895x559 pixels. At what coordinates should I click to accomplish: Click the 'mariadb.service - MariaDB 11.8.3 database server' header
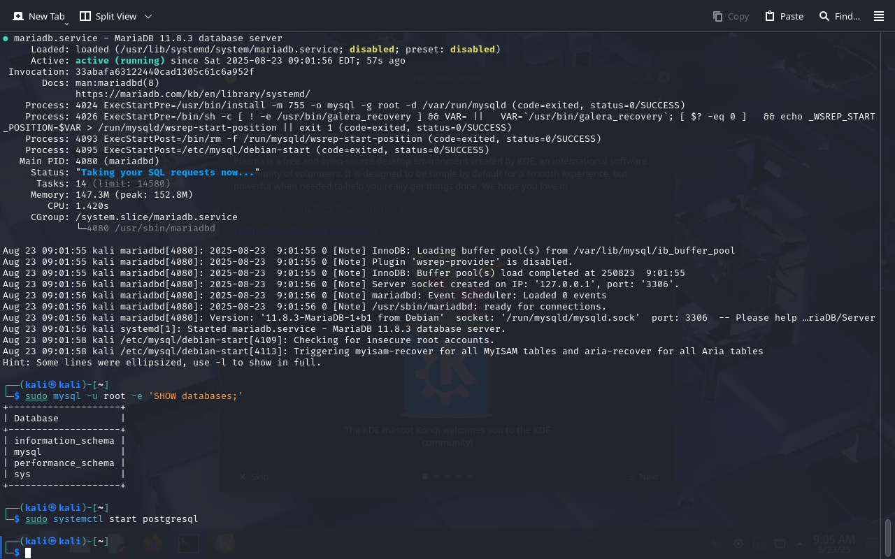(148, 38)
